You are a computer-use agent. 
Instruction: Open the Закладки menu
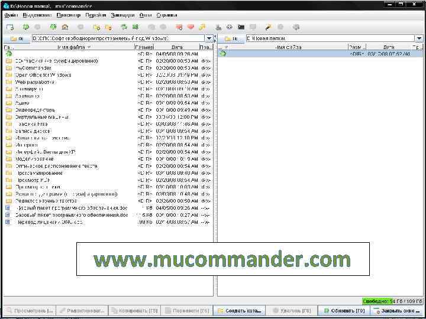click(x=122, y=15)
